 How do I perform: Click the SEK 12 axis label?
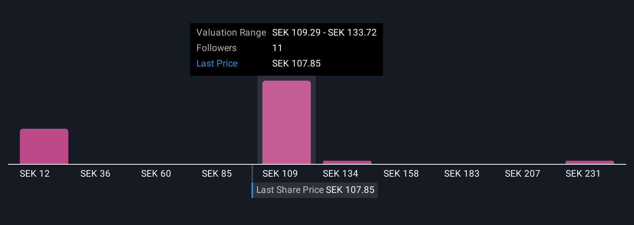[35, 174]
